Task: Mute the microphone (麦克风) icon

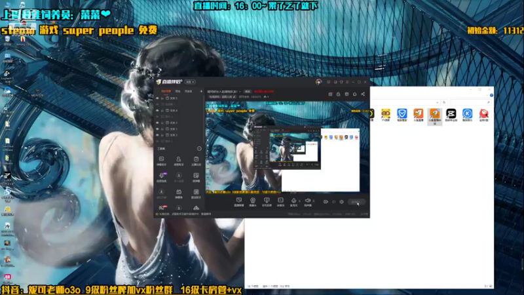Action: [x=293, y=201]
